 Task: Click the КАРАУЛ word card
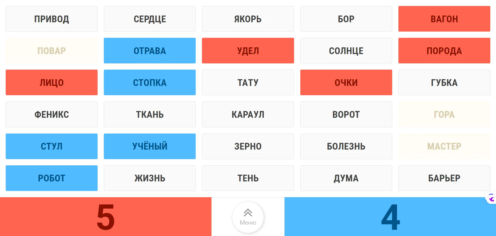pyautogui.click(x=248, y=114)
